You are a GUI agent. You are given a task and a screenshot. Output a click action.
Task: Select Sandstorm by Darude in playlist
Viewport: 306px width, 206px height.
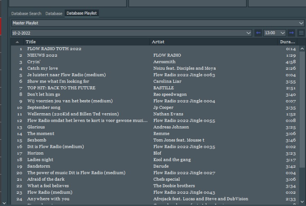coord(38,166)
